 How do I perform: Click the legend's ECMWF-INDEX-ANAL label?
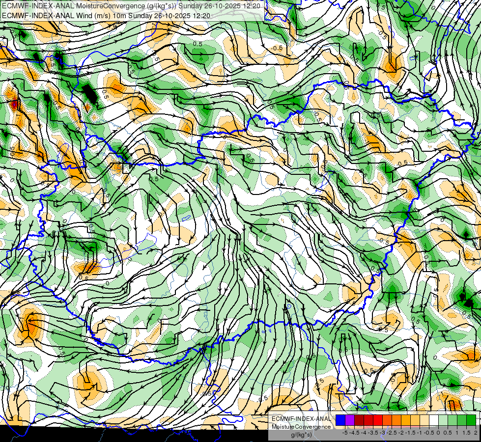coord(302,419)
